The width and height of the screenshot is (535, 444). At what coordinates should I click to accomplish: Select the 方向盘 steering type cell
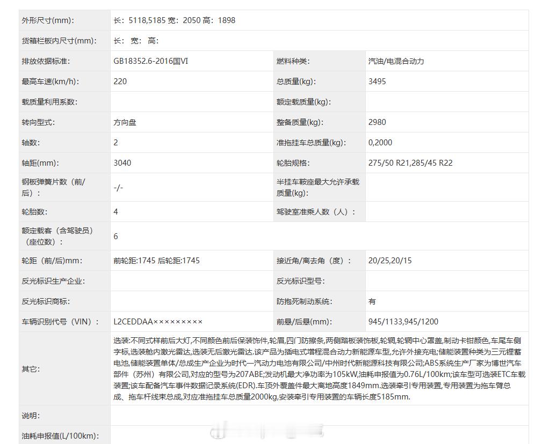coord(192,122)
